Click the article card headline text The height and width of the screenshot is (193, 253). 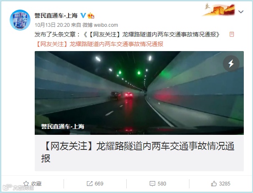coord(138,152)
